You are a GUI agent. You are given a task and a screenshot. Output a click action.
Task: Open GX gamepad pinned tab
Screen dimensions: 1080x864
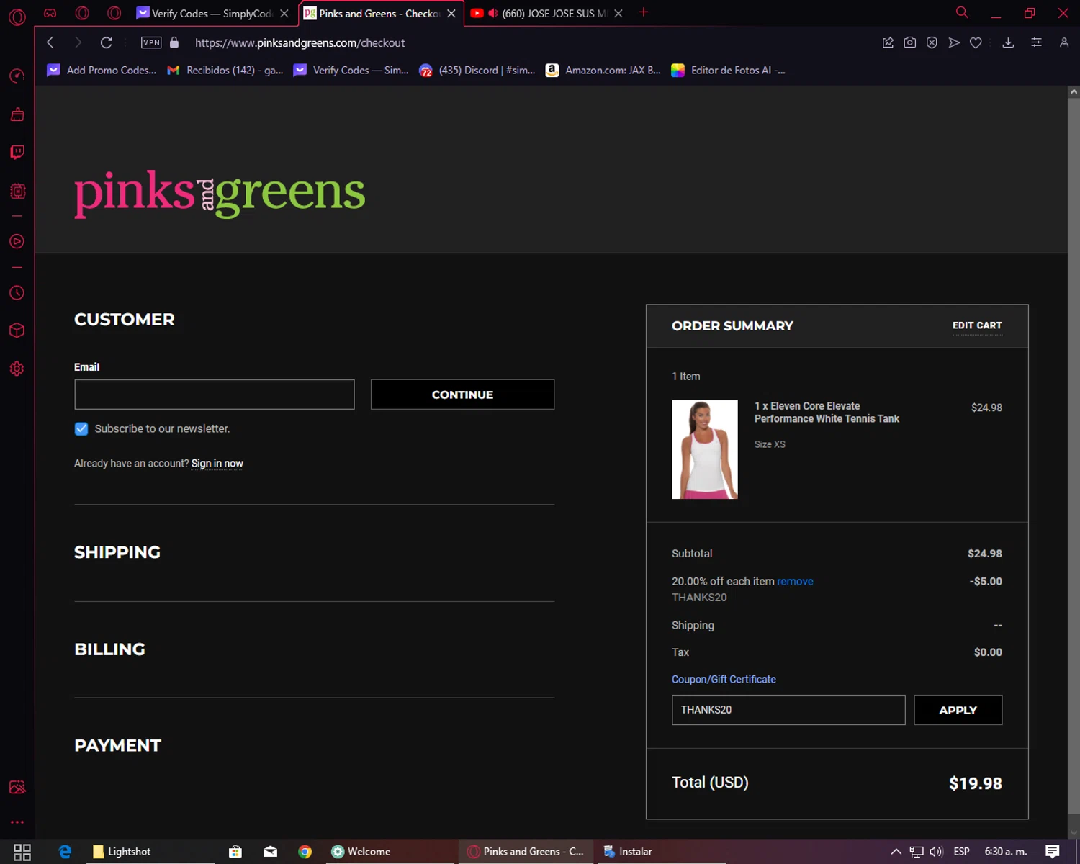coord(50,13)
